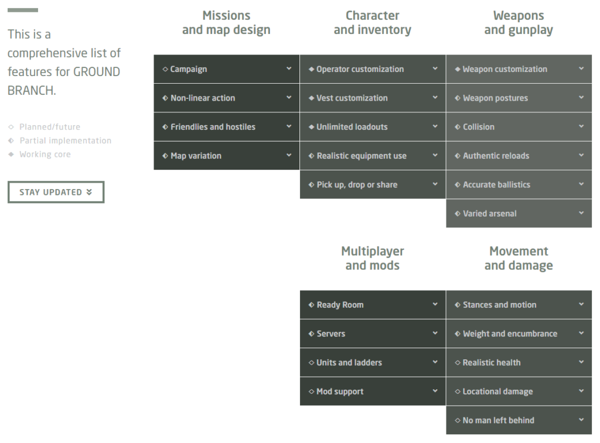This screenshot has height=443, width=600.
Task: Click the Pick up, drop or share label
Action: [x=357, y=185]
